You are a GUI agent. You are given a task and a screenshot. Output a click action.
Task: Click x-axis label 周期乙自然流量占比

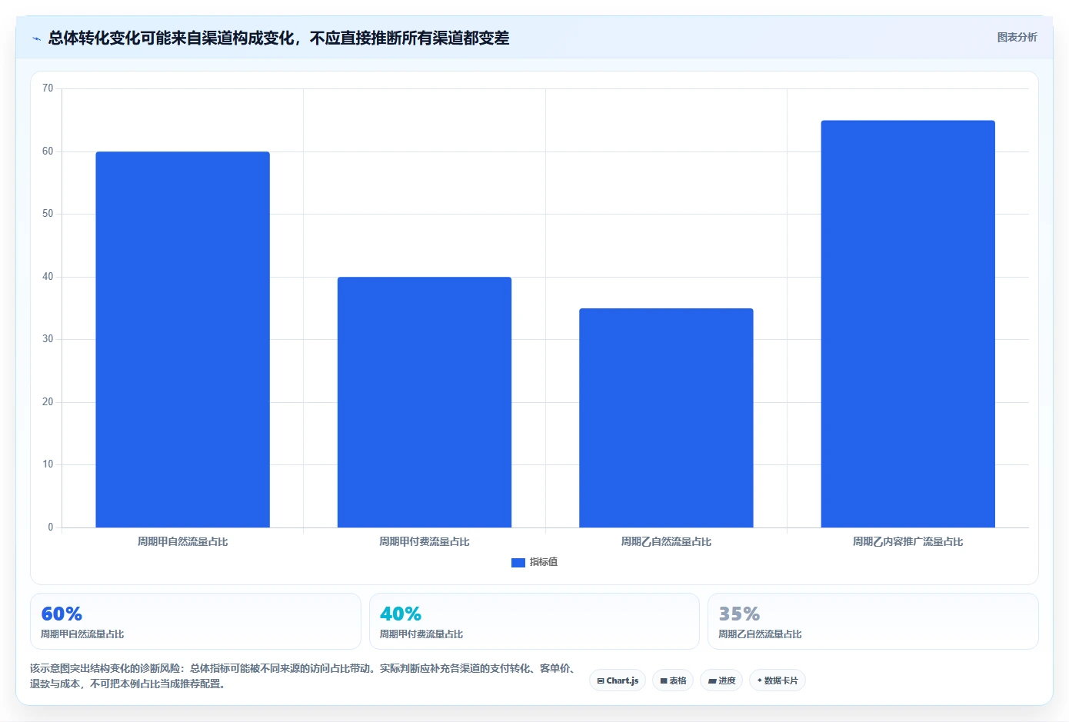666,541
